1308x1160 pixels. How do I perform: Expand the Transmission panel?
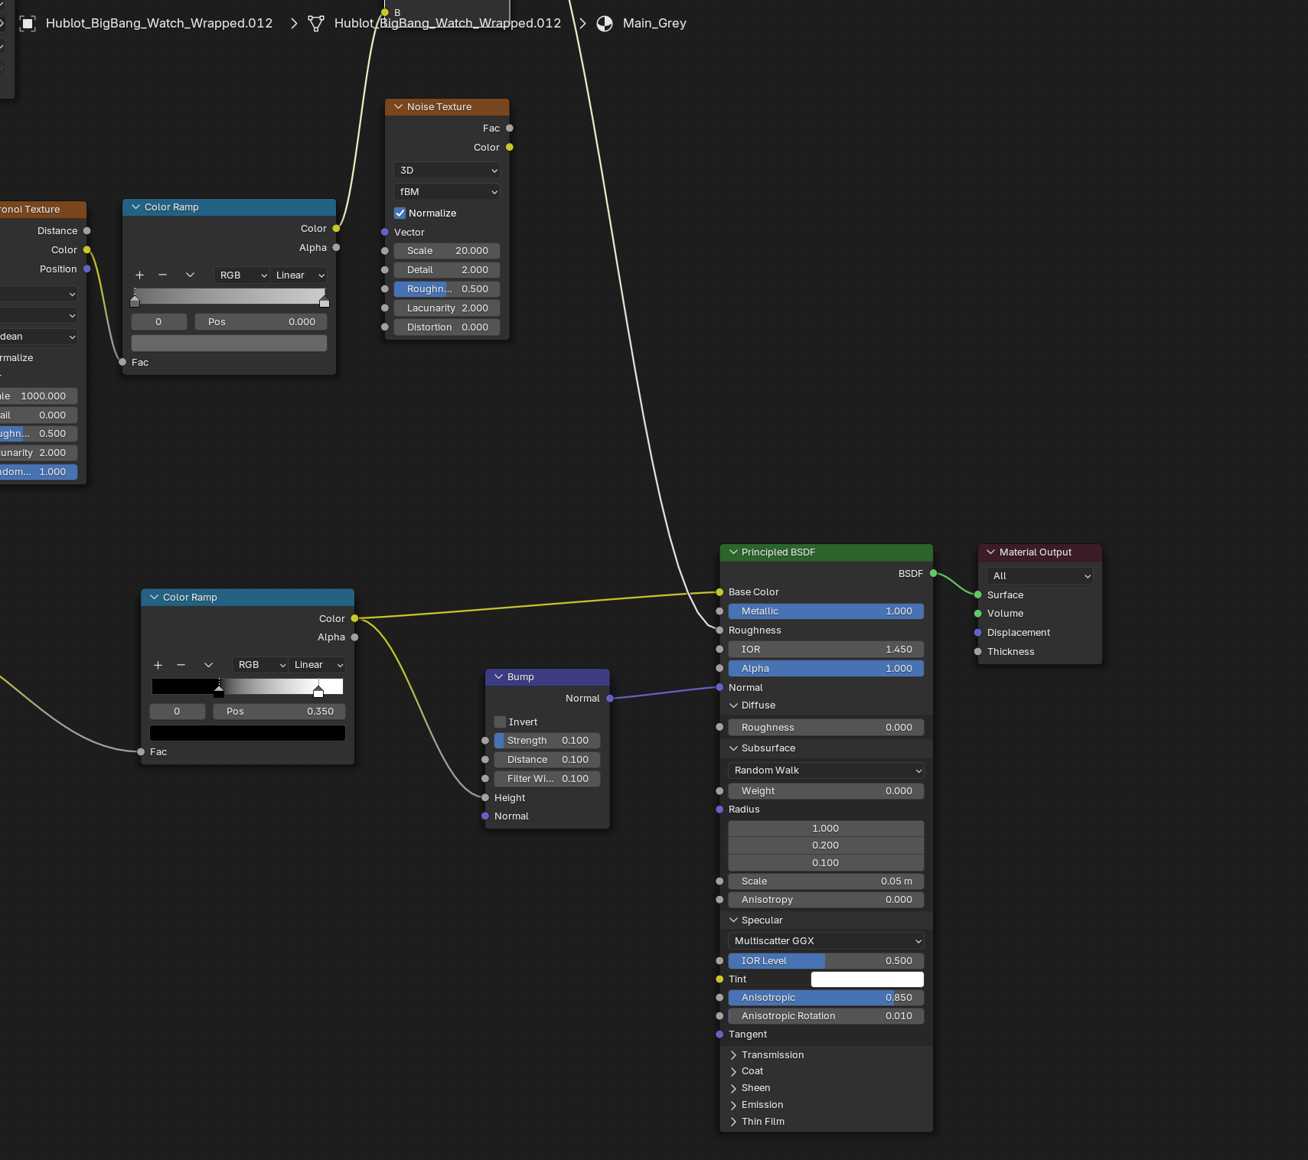pos(733,1054)
